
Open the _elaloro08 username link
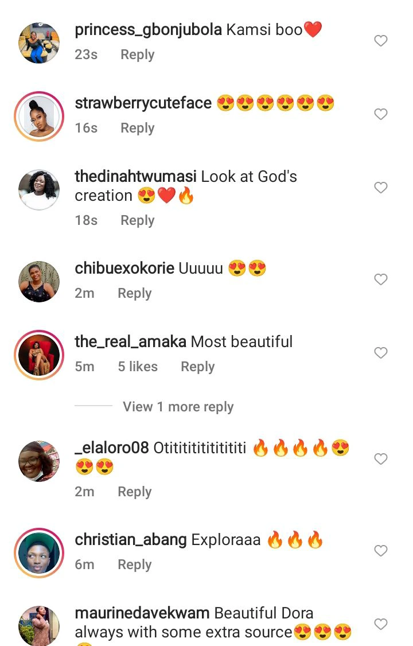pos(112,448)
